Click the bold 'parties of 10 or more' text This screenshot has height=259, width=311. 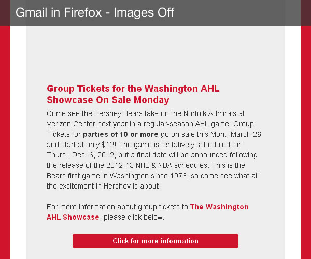[121, 134]
